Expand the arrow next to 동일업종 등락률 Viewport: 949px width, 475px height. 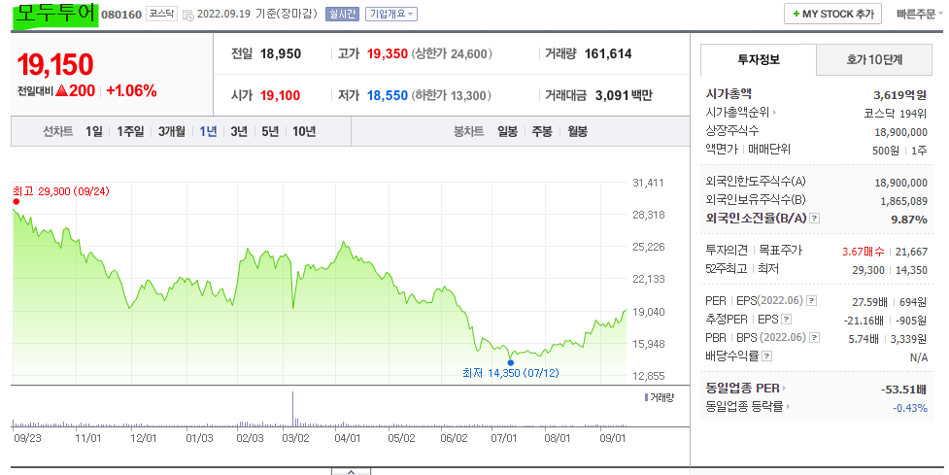[x=788, y=407]
